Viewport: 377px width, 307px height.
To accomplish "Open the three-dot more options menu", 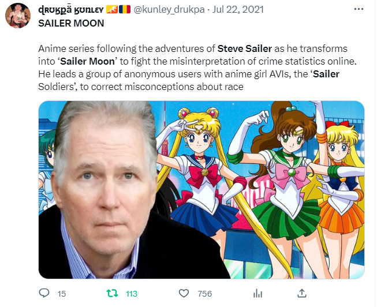I will click(x=359, y=9).
